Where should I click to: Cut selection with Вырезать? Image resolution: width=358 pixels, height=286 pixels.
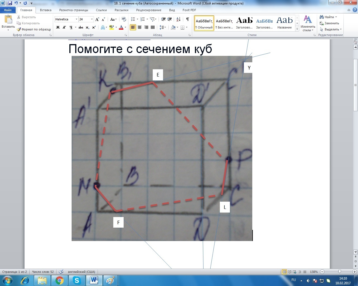point(27,17)
